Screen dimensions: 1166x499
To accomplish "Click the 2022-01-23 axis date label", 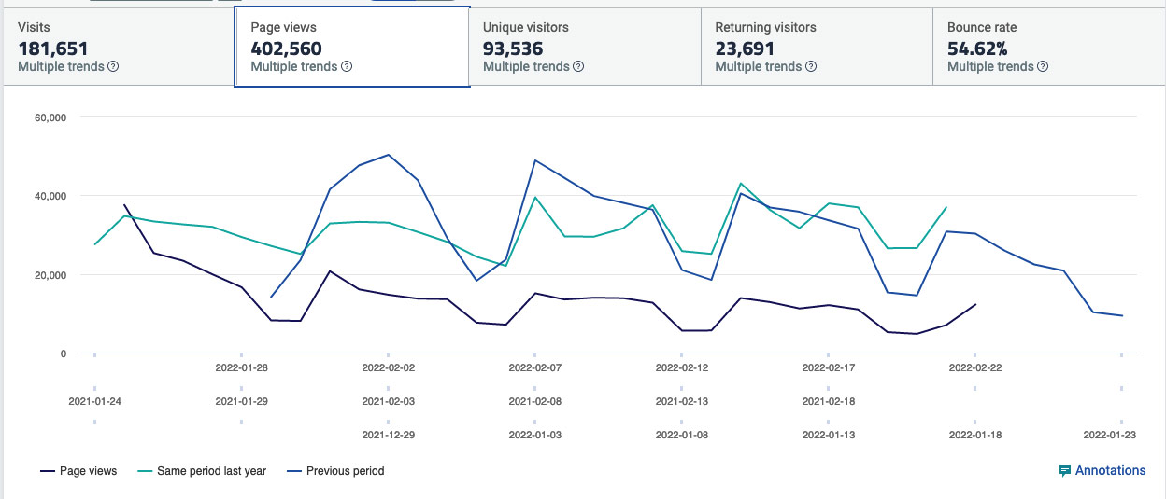I will pyautogui.click(x=1109, y=435).
